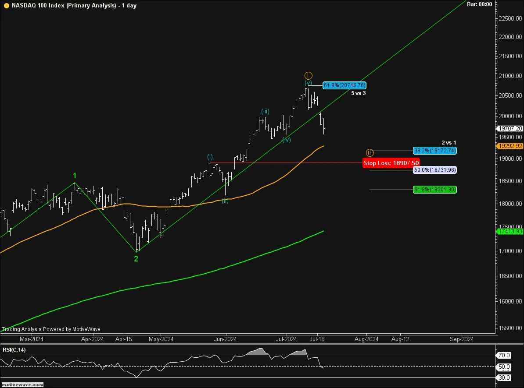Click the Jun-2024 date on the time axis
524x388 pixels.
tap(225, 339)
